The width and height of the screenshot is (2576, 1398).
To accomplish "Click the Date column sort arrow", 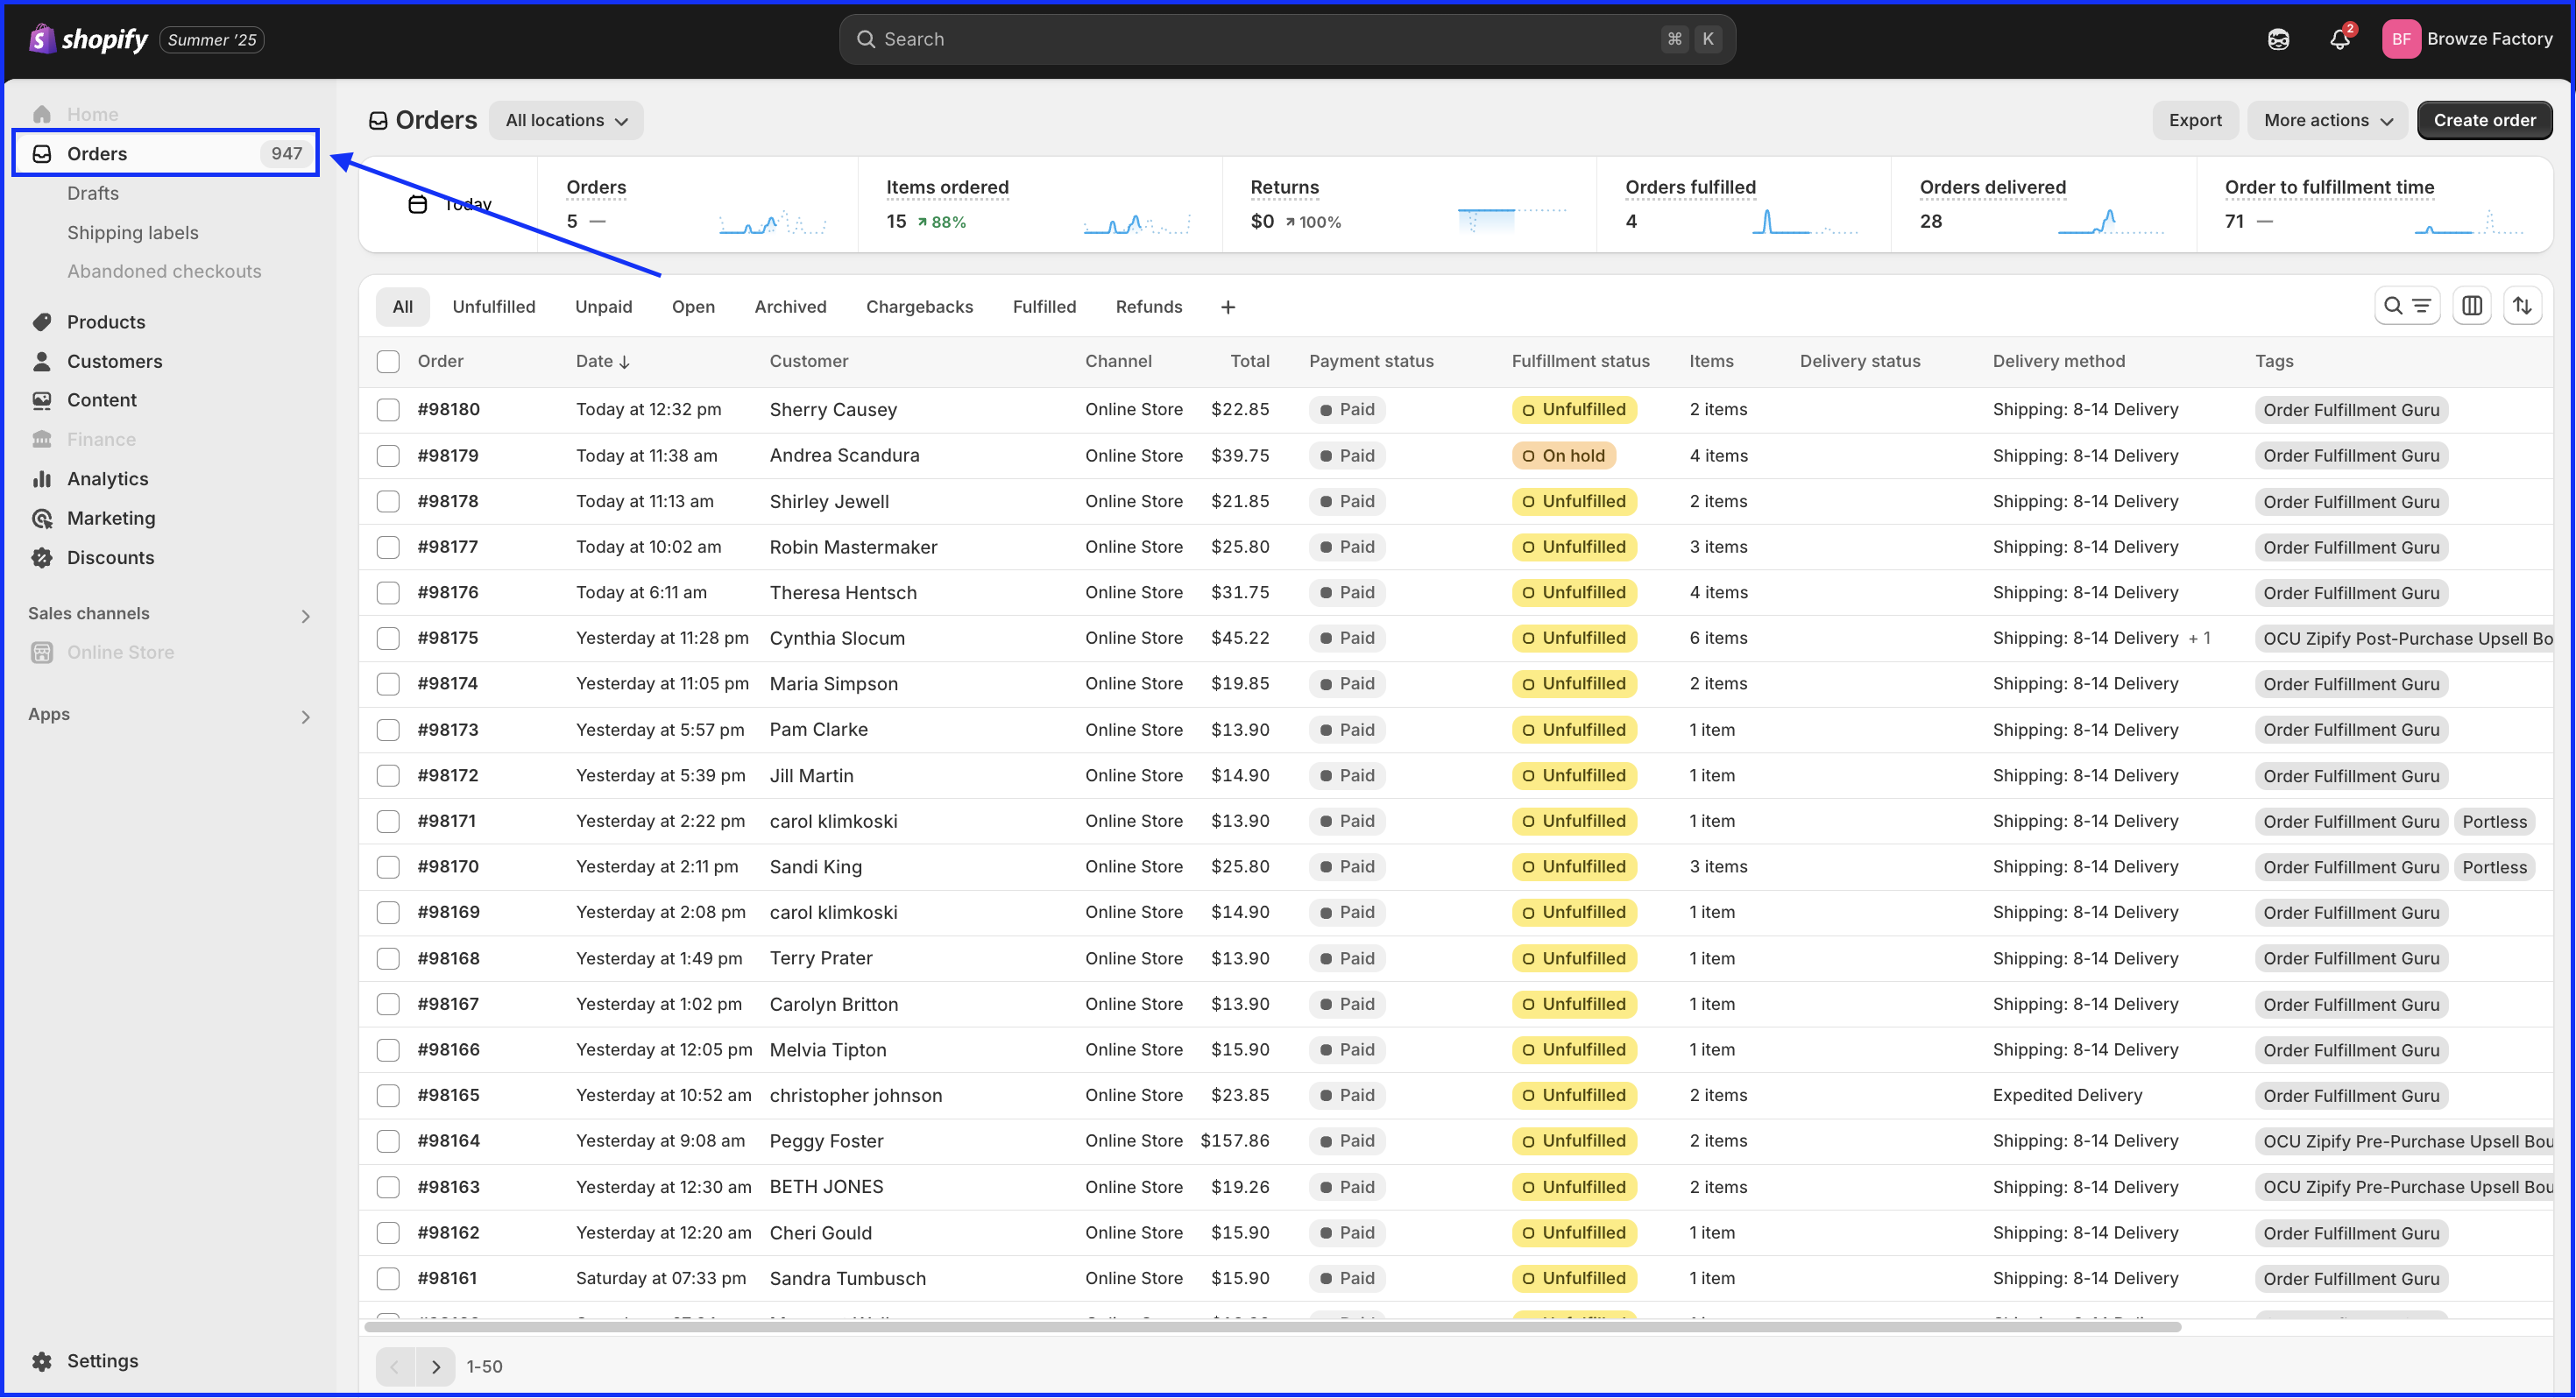I will [625, 362].
